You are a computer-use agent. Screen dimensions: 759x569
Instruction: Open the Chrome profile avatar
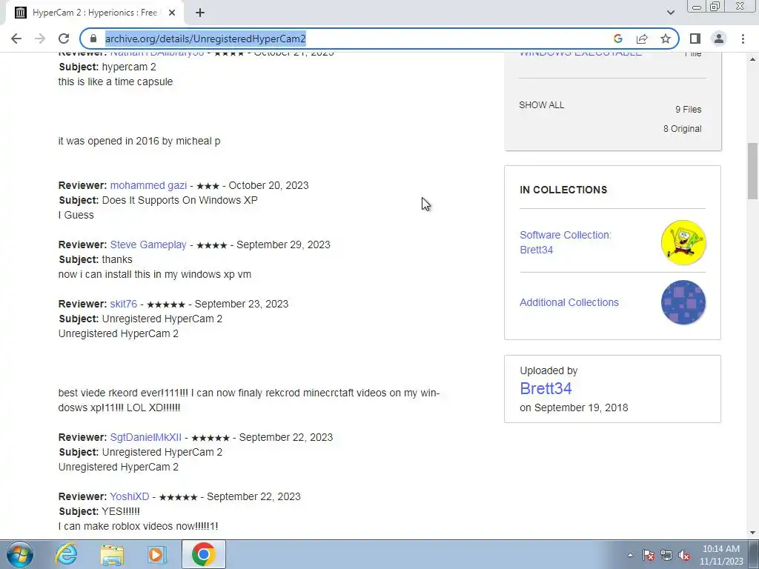[719, 39]
